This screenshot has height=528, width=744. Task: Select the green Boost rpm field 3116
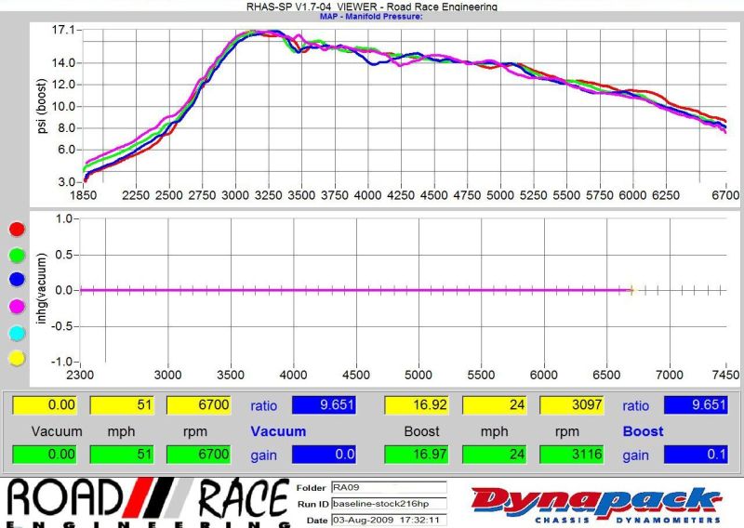coord(571,454)
